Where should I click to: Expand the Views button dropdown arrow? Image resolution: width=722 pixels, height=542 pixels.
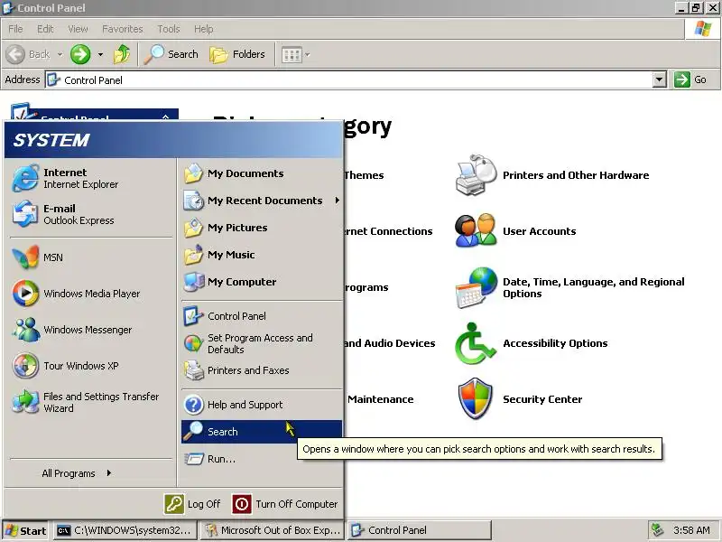click(x=308, y=55)
